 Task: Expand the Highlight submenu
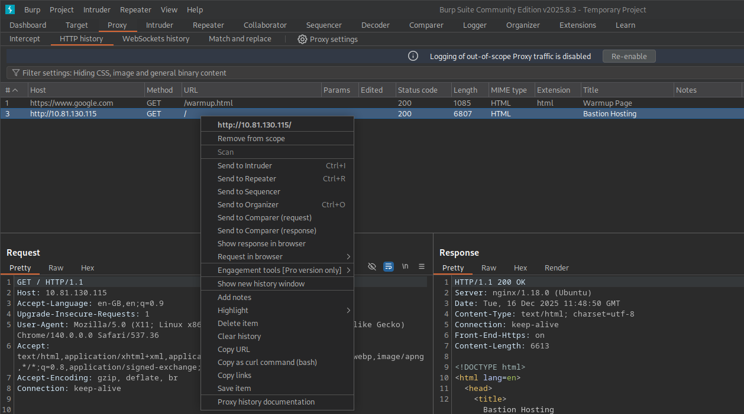233,310
